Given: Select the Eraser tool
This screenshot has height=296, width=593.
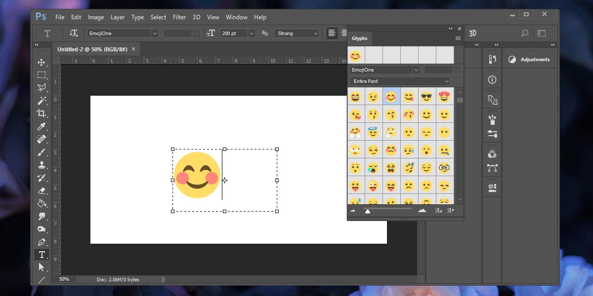Looking at the screenshot, I should click(42, 190).
